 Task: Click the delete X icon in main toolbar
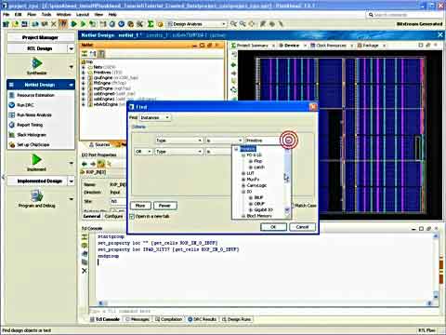point(54,24)
